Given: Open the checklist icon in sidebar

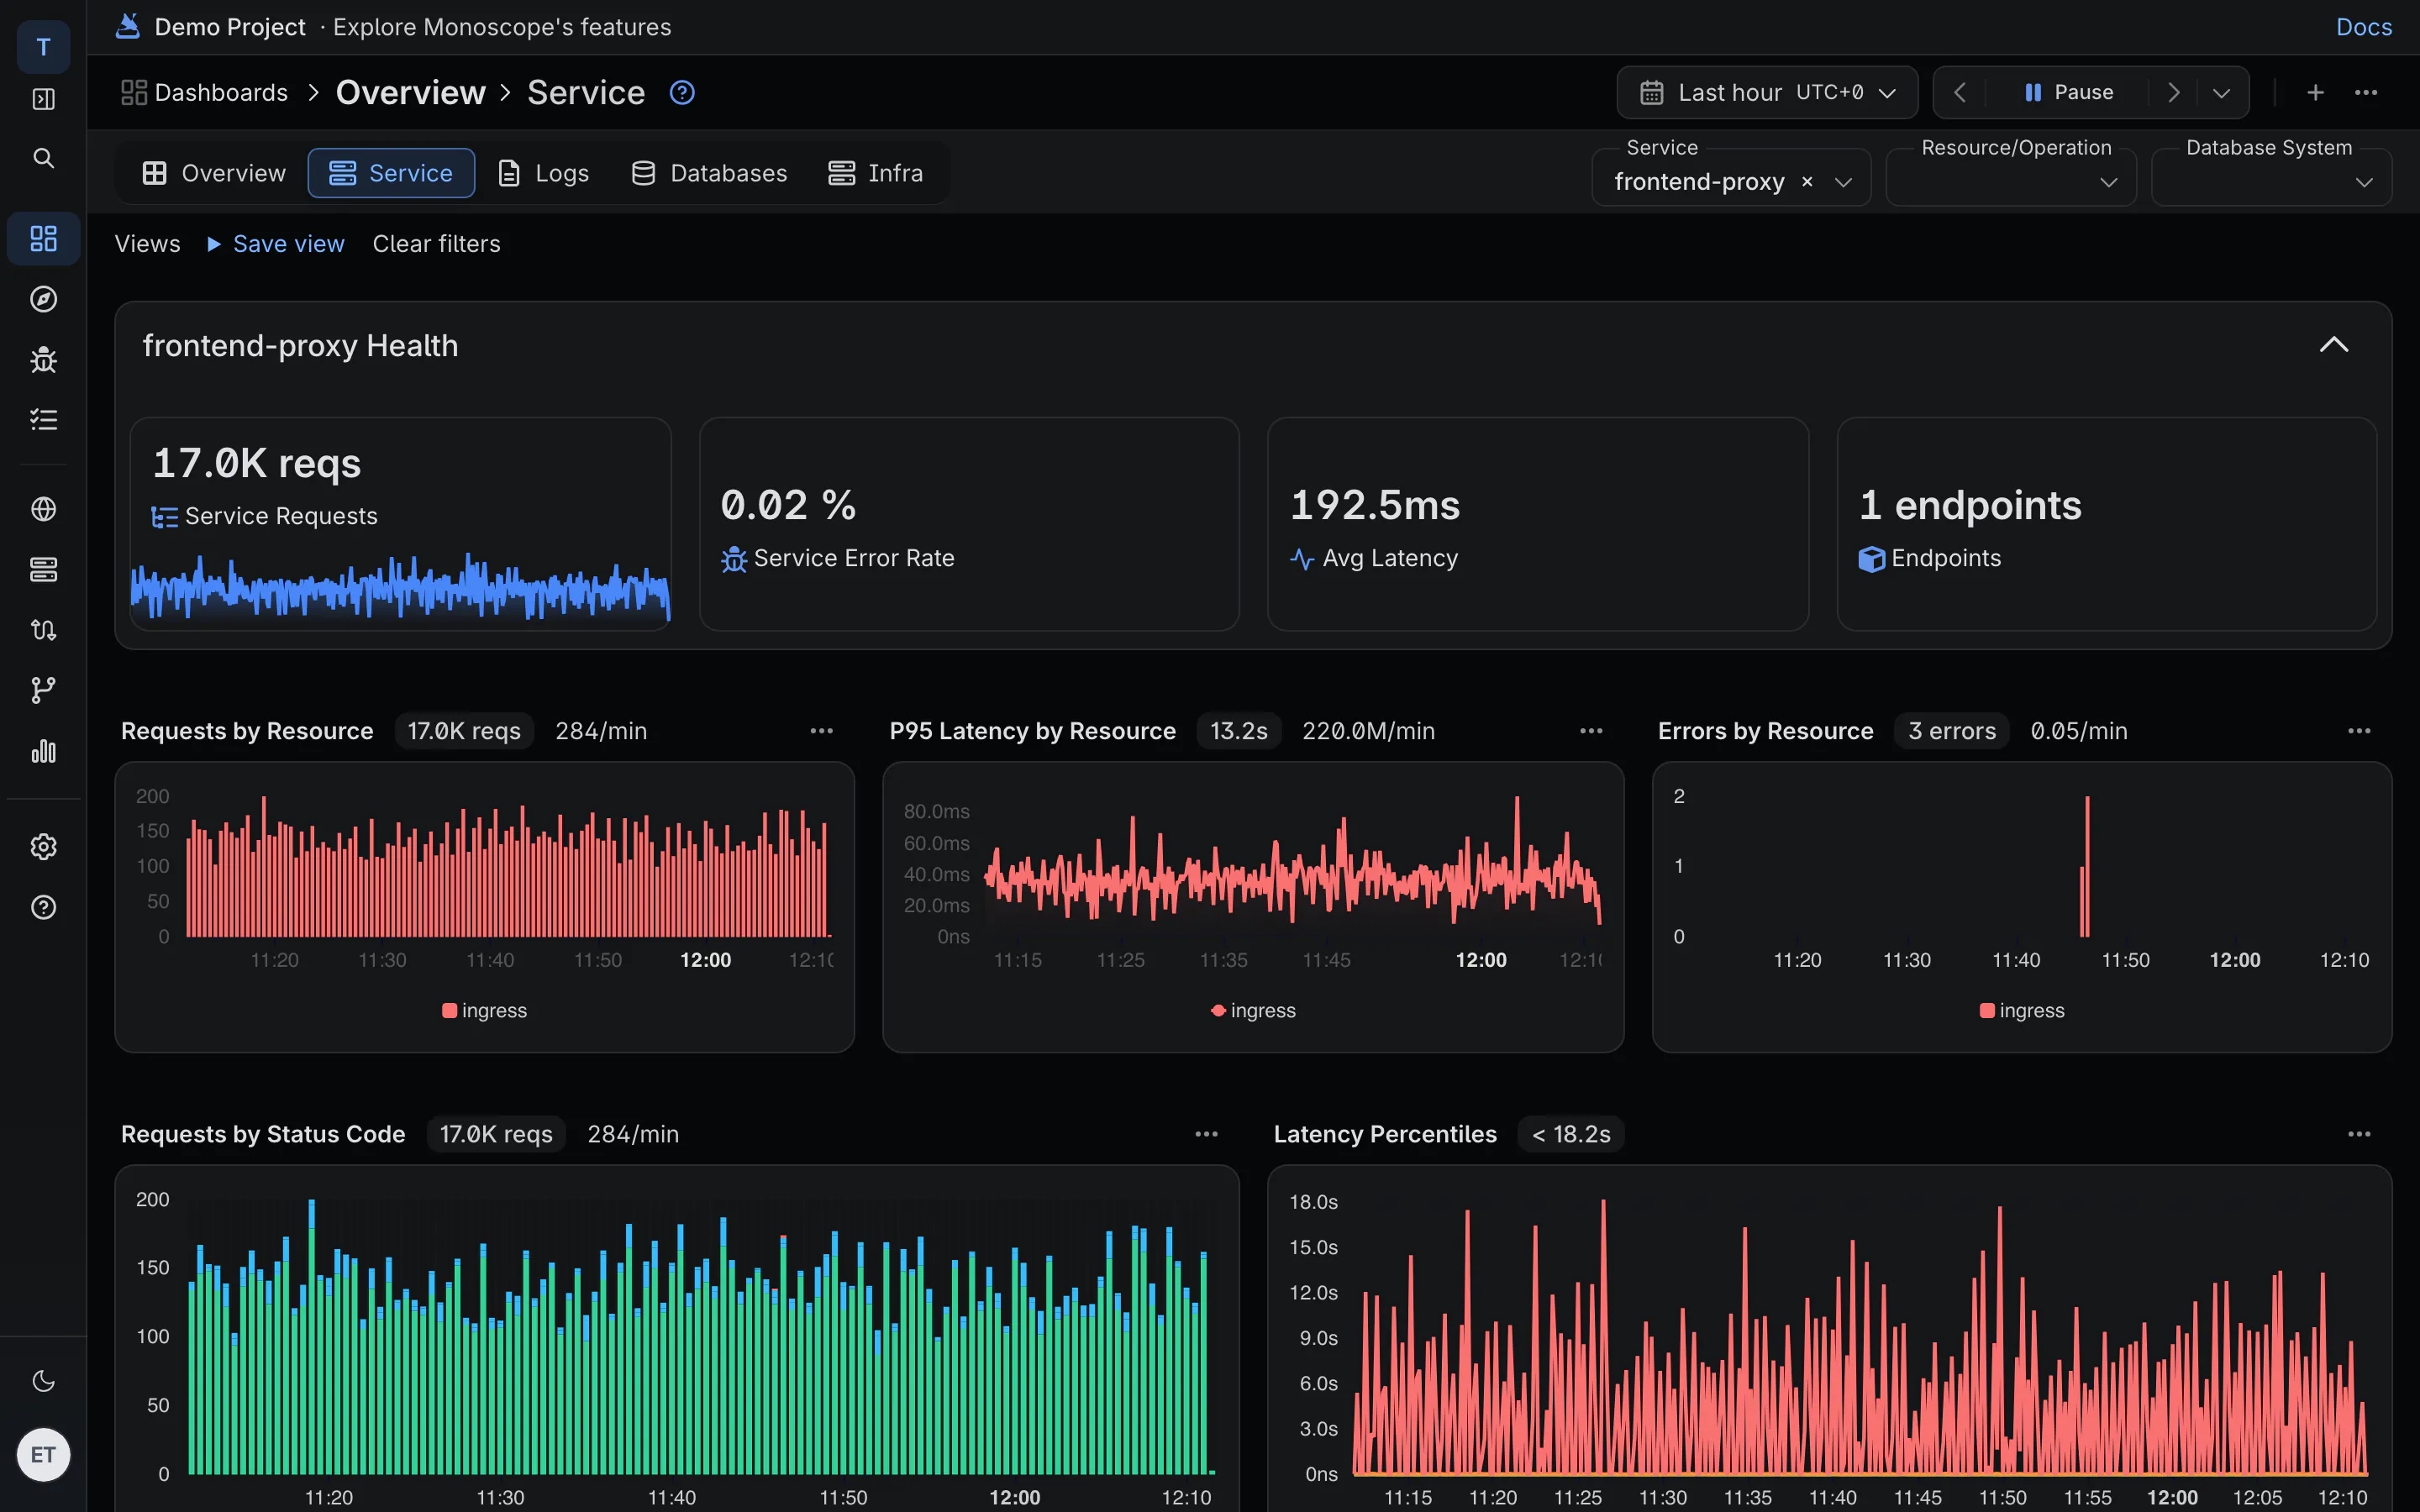Looking at the screenshot, I should pyautogui.click(x=43, y=419).
